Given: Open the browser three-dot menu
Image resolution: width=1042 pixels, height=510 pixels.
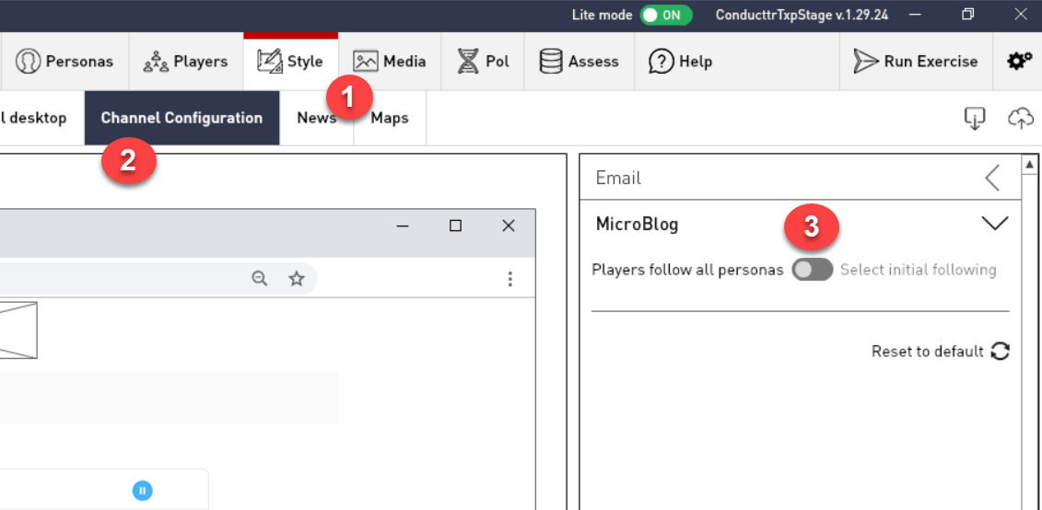Looking at the screenshot, I should pos(510,279).
